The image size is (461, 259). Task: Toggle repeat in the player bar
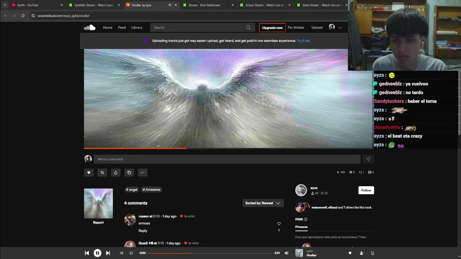pyautogui.click(x=131, y=253)
